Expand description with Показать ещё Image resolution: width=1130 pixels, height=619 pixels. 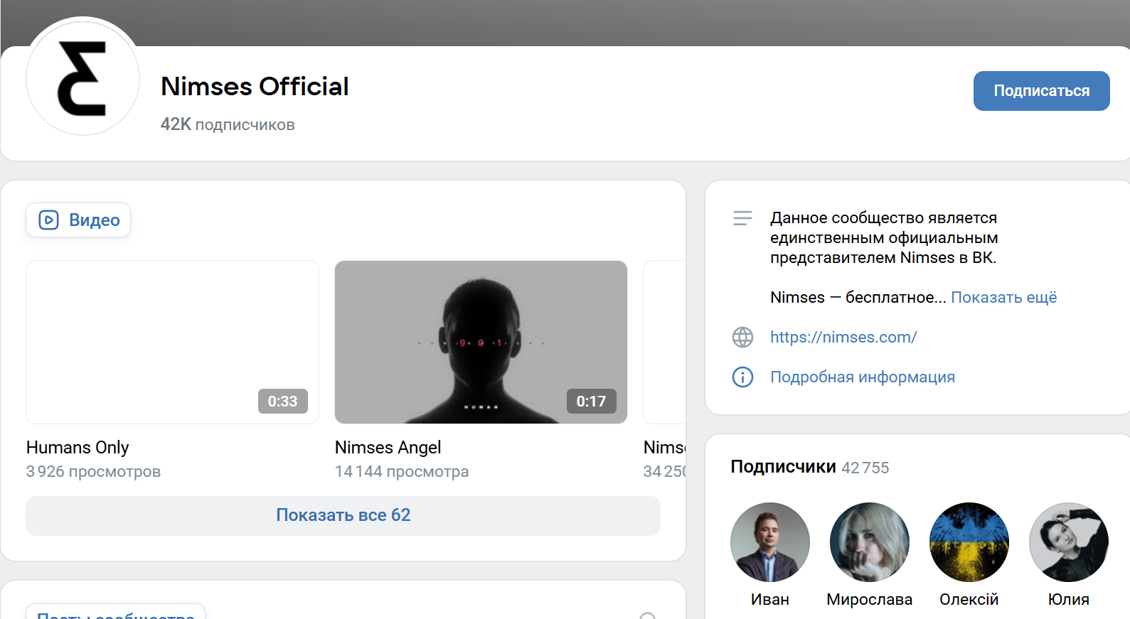tap(1003, 297)
